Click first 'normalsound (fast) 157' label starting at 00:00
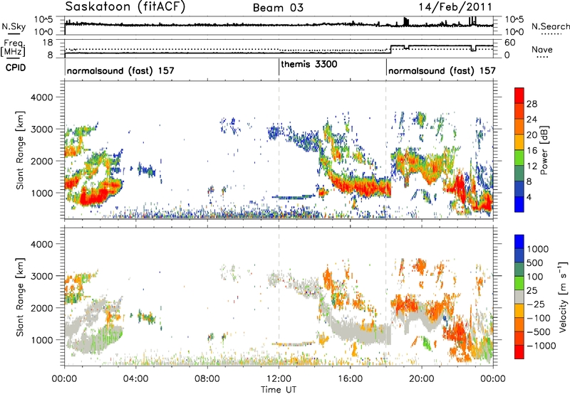Image resolution: width=570 pixels, height=394 pixels. coord(120,70)
